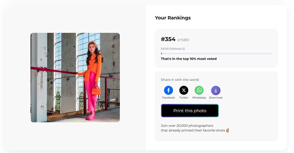Click 'that already printed their favorite shots'
Image resolution: width=294 pixels, height=153 pixels.
pyautogui.click(x=193, y=130)
